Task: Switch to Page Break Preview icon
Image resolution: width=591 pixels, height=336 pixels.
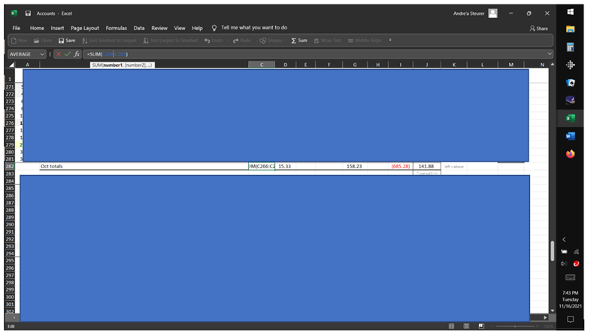Action: 481,325
